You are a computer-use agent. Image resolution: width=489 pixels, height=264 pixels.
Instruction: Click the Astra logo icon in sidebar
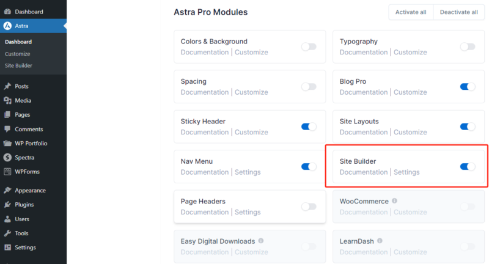tap(7, 26)
